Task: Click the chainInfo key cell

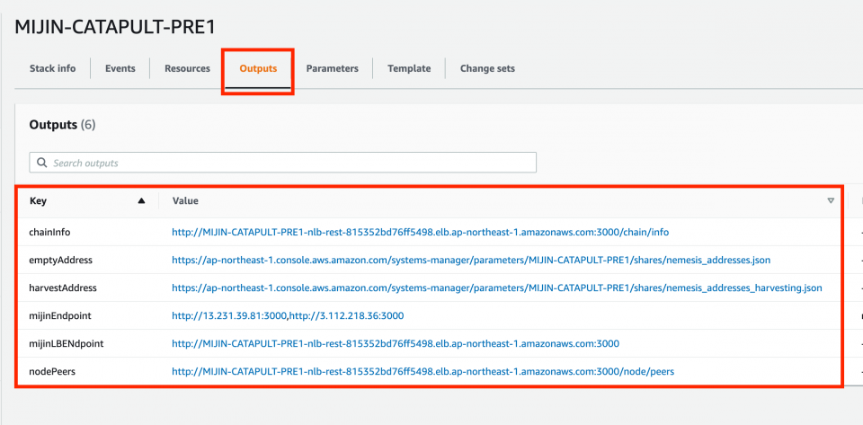Action: (x=49, y=233)
